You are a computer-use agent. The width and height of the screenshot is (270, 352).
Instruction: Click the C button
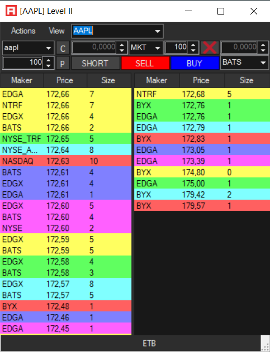click(x=63, y=48)
